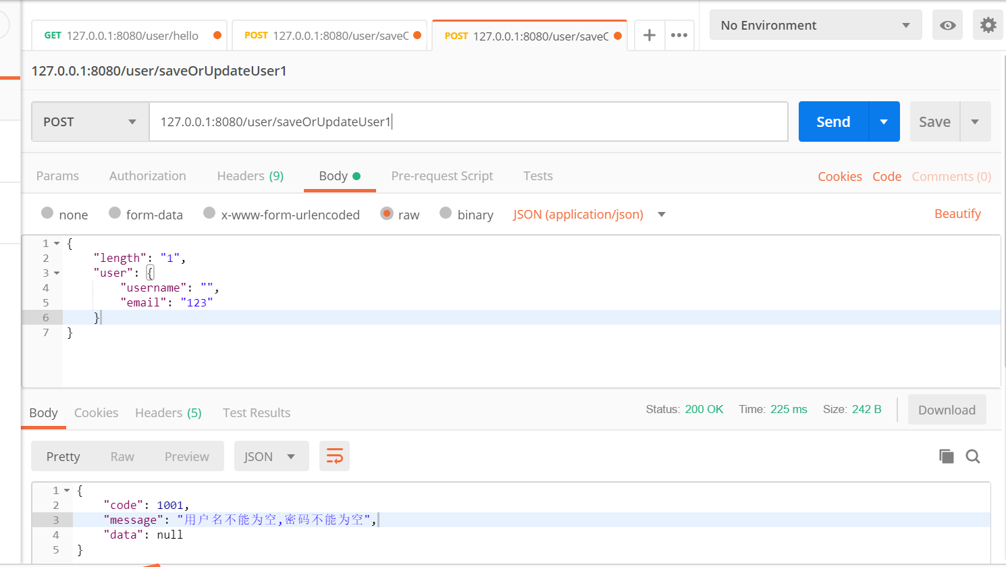Send the saveOrUpdateUser1 request
The width and height of the screenshot is (1006, 567).
(x=832, y=122)
